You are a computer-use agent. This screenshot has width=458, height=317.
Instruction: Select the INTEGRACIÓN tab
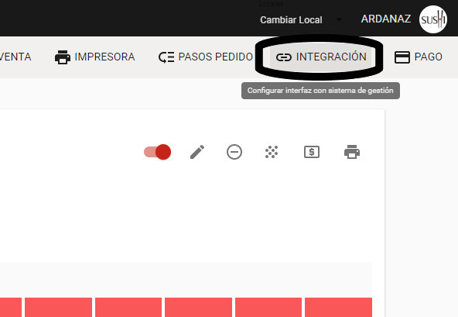pos(321,57)
